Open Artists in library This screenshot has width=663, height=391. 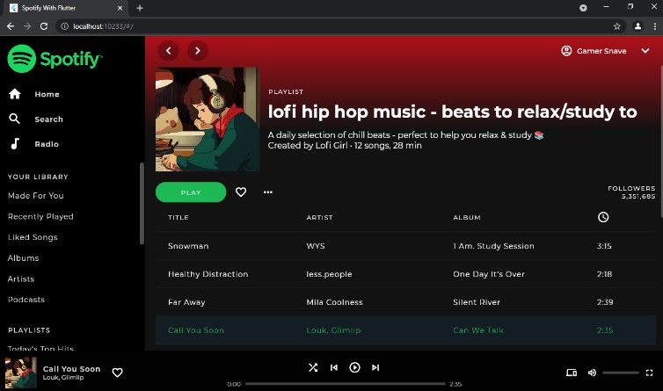tap(21, 279)
